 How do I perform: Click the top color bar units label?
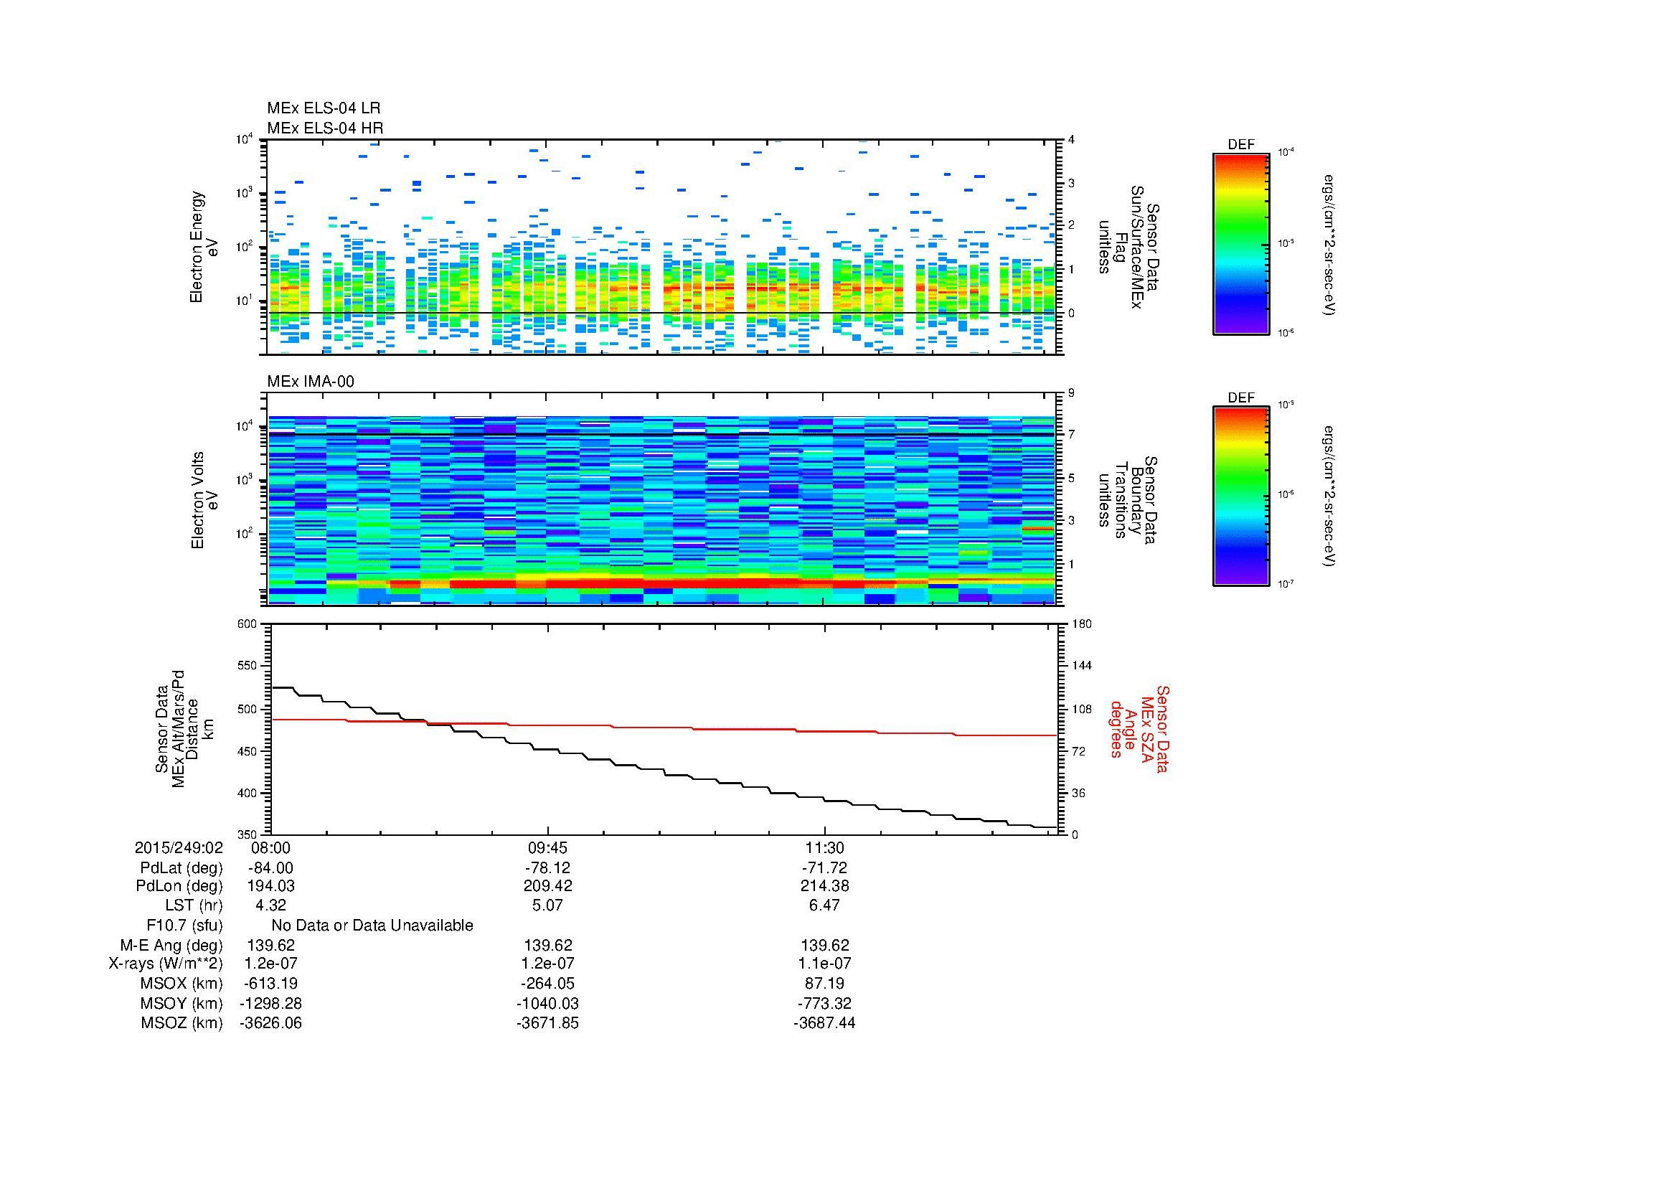[x=1330, y=244]
